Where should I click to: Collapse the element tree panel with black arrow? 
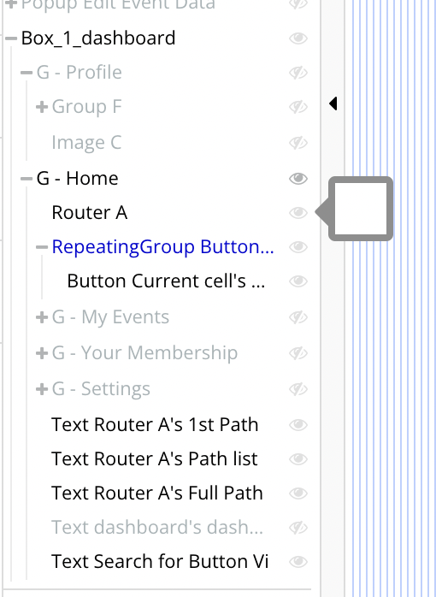click(x=333, y=103)
